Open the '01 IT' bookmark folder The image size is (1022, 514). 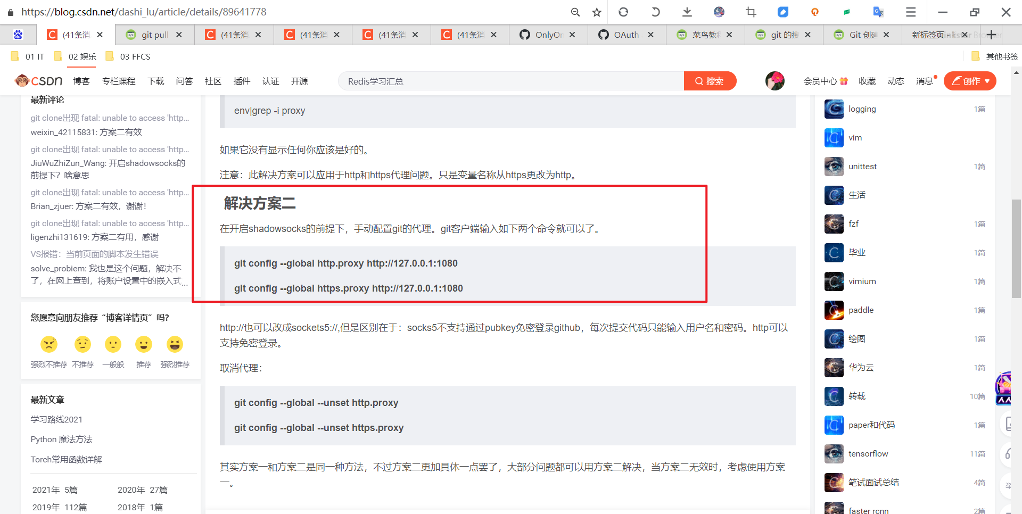pos(28,56)
